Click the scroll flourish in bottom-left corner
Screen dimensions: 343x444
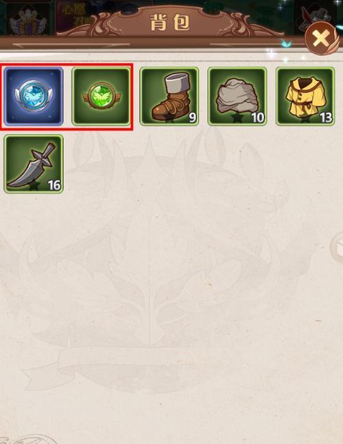pos(27,439)
